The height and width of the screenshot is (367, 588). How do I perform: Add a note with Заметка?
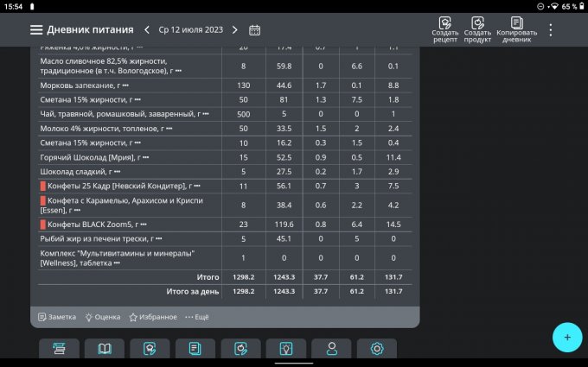click(57, 317)
